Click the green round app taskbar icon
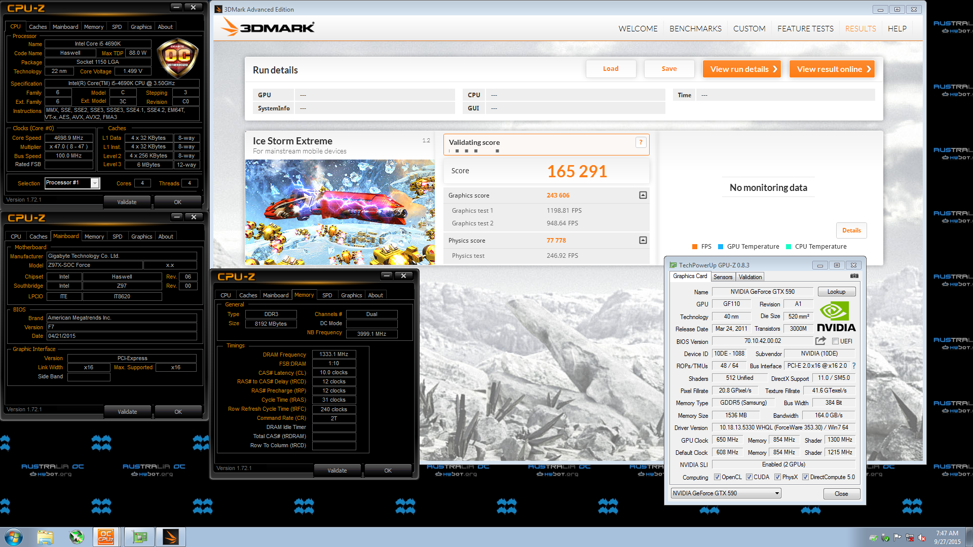This screenshot has height=547, width=973. coord(77,537)
